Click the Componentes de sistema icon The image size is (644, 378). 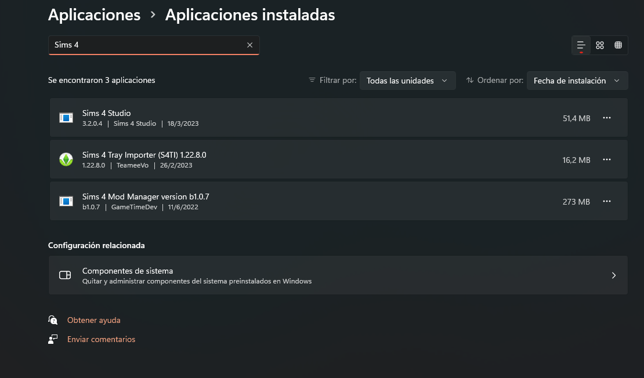[65, 275]
